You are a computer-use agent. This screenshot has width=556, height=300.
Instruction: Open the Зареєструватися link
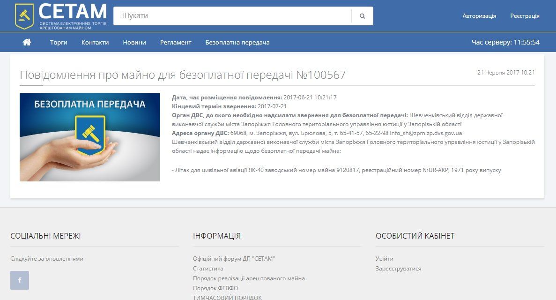[398, 268]
